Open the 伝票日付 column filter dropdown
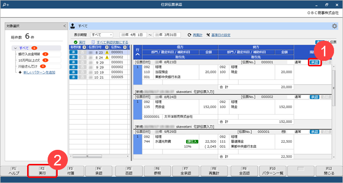This screenshot has height=183, width=343. (107, 47)
